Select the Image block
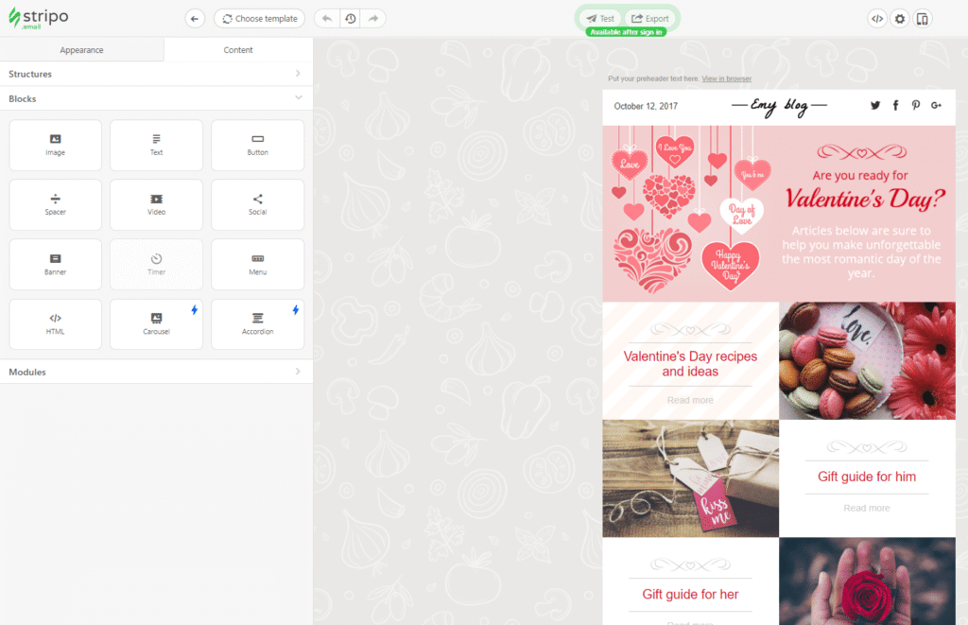Viewport: 968px width, 625px height. tap(55, 145)
